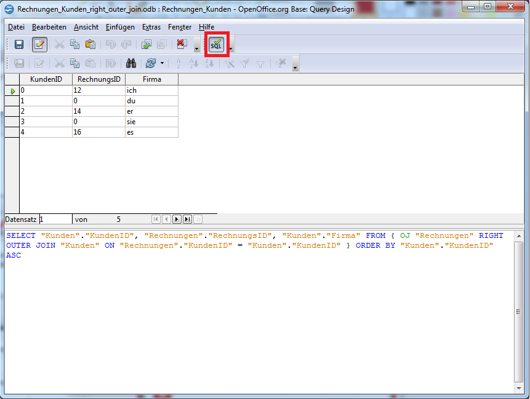Go to first record navigation button
The width and height of the screenshot is (530, 399).
click(x=156, y=219)
